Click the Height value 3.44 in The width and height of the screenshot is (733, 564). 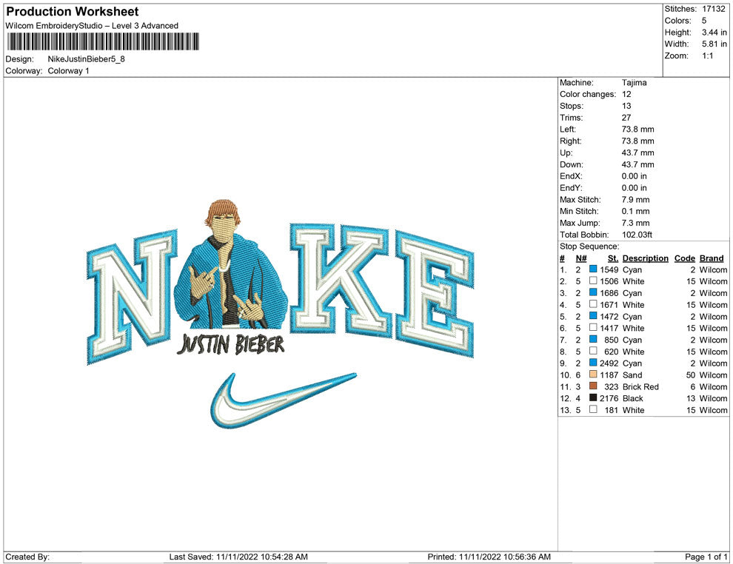tap(714, 33)
